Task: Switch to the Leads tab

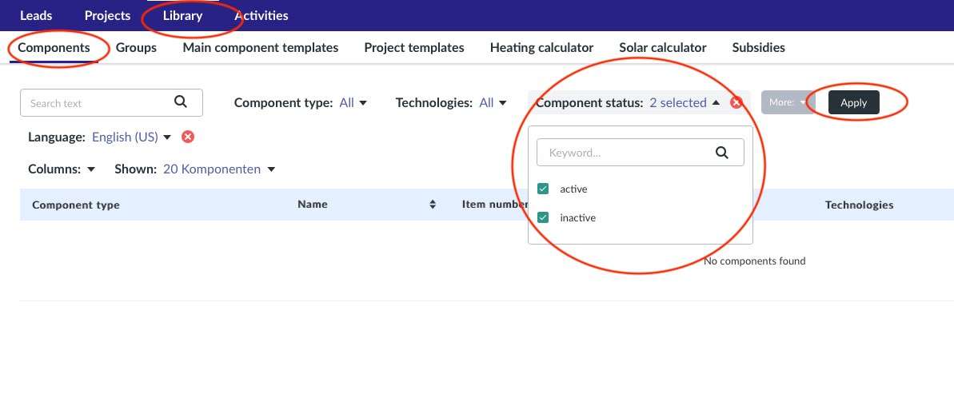Action: point(36,15)
